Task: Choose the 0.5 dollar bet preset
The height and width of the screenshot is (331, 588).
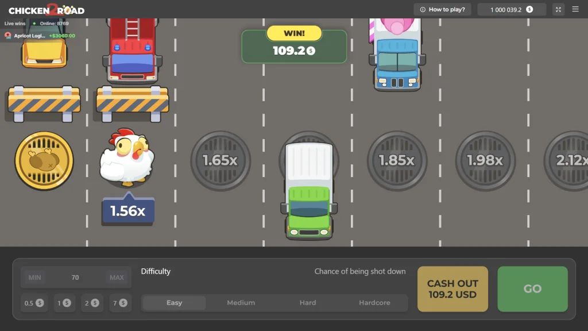Action: pyautogui.click(x=34, y=303)
